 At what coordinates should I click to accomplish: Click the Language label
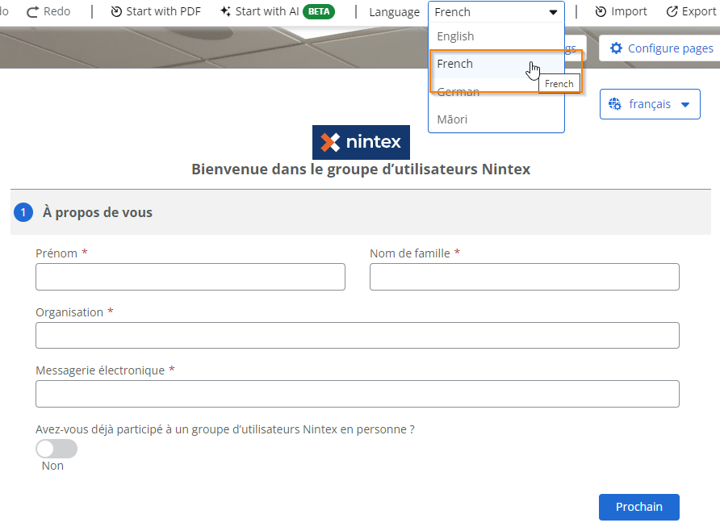pos(395,12)
